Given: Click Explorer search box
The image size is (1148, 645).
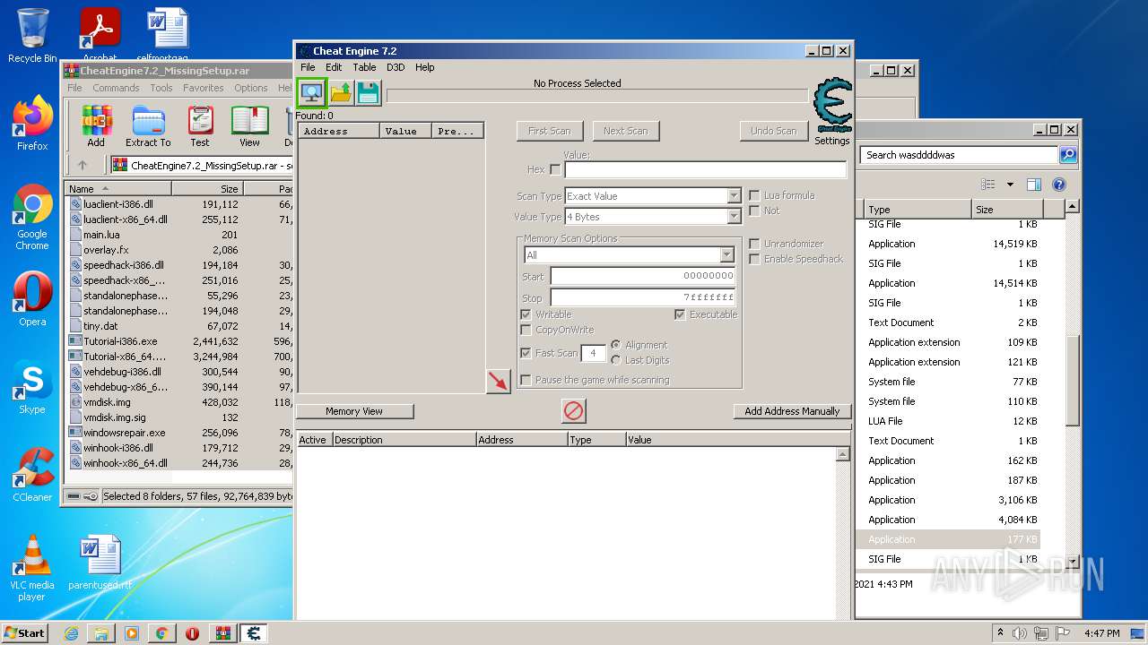Looking at the screenshot, I should [x=960, y=155].
